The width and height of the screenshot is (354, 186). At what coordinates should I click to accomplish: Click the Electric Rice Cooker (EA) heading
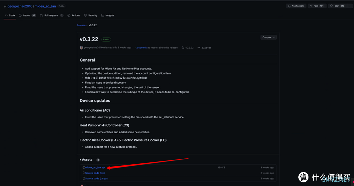point(123,140)
